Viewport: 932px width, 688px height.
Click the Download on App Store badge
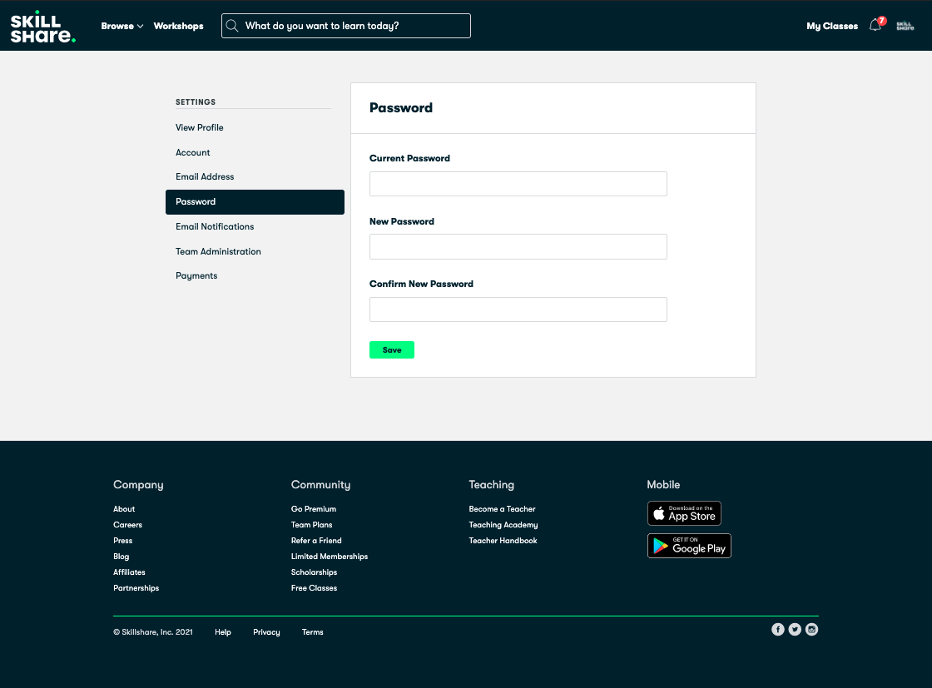point(684,513)
